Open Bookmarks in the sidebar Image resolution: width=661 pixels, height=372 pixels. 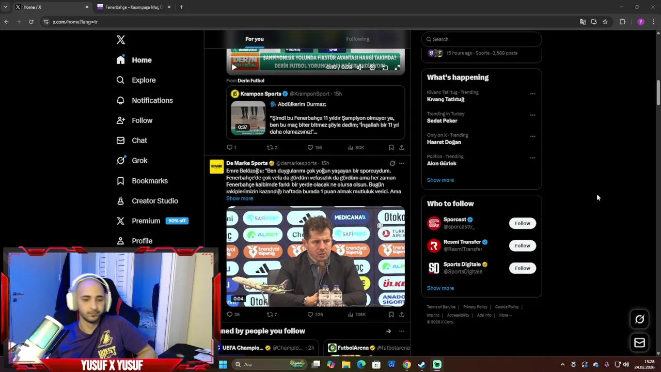142,181
